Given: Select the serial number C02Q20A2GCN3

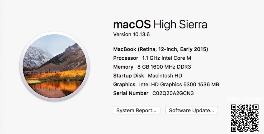Looking at the screenshot, I should tap(173, 93).
